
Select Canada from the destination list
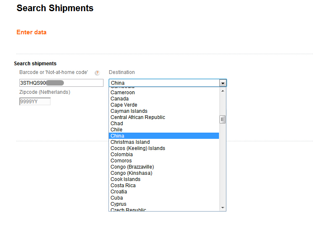point(164,99)
